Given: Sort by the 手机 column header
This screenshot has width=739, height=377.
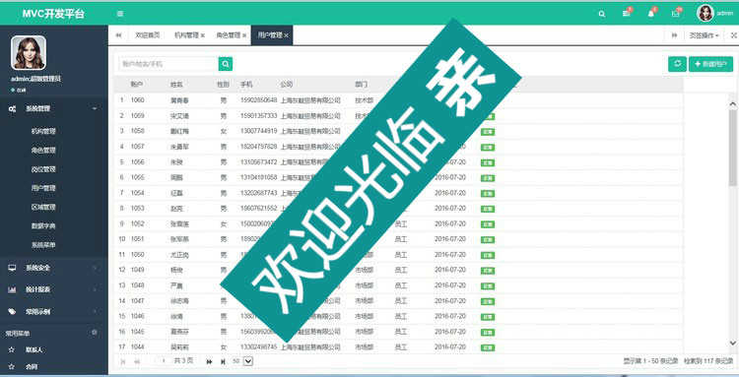Looking at the screenshot, I should pos(246,85).
